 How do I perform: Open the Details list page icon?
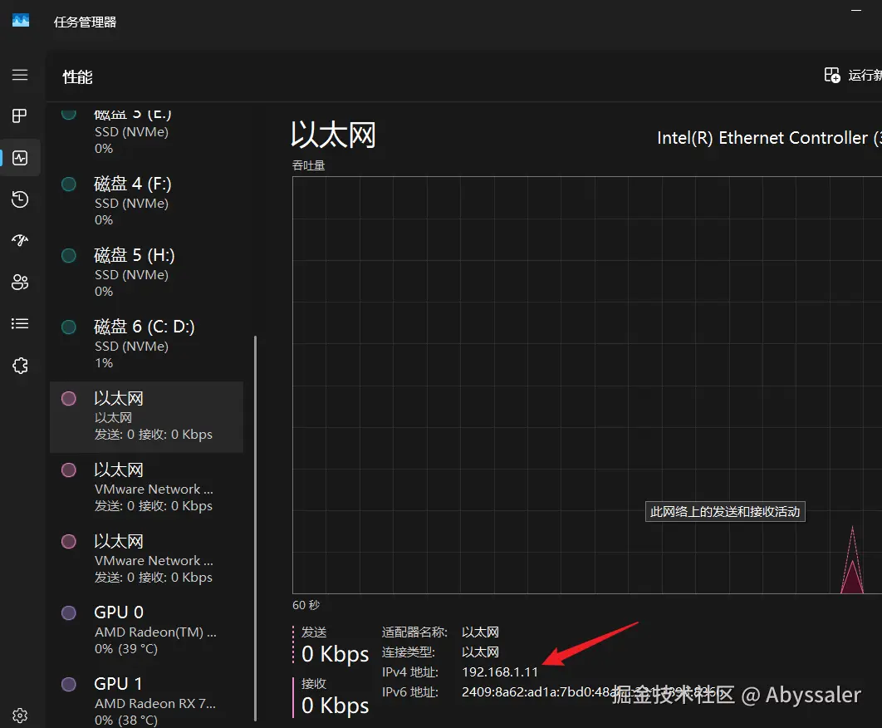(20, 324)
